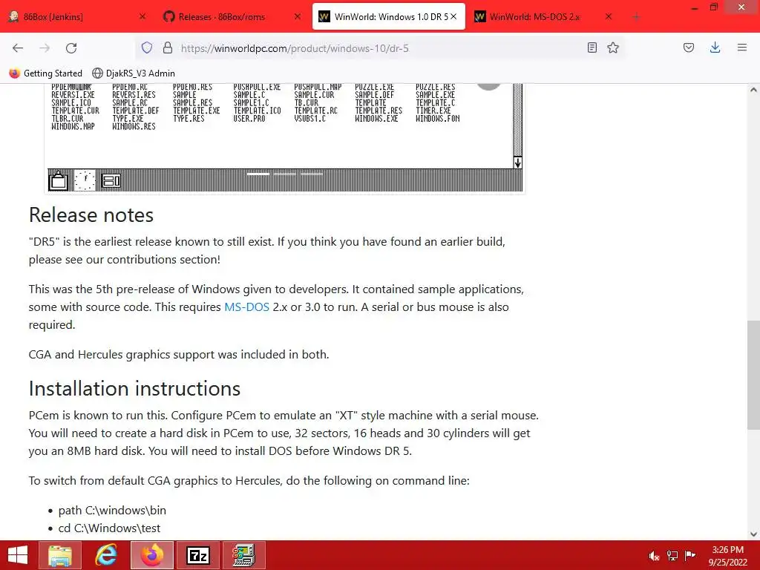
Task: Open File Explorer from the taskbar
Action: click(x=60, y=555)
